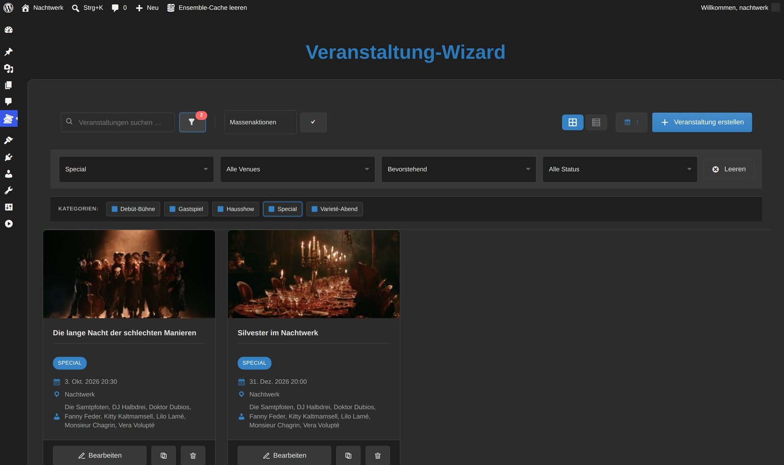The height and width of the screenshot is (465, 784).
Task: Click the filter funnel icon with badge 2
Action: 192,122
